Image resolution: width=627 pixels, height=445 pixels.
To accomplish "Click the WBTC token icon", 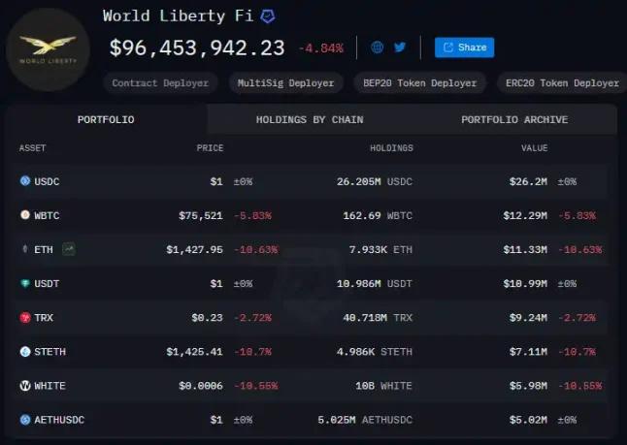I will [x=25, y=215].
